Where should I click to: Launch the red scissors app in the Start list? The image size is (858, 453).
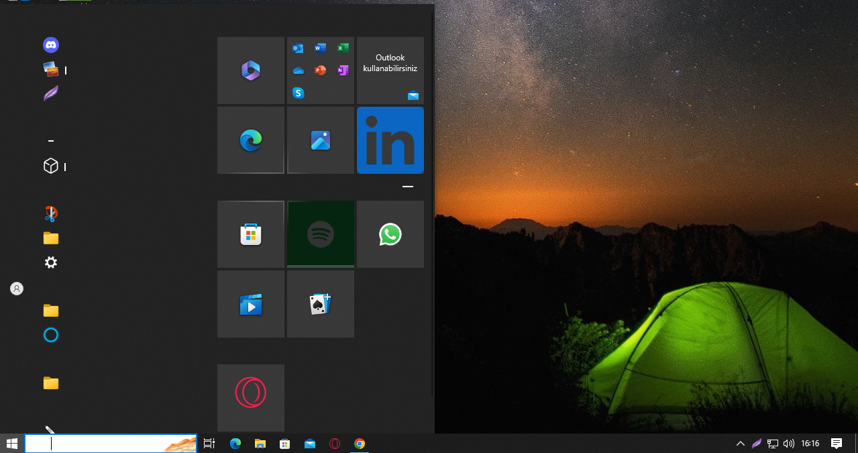(51, 214)
